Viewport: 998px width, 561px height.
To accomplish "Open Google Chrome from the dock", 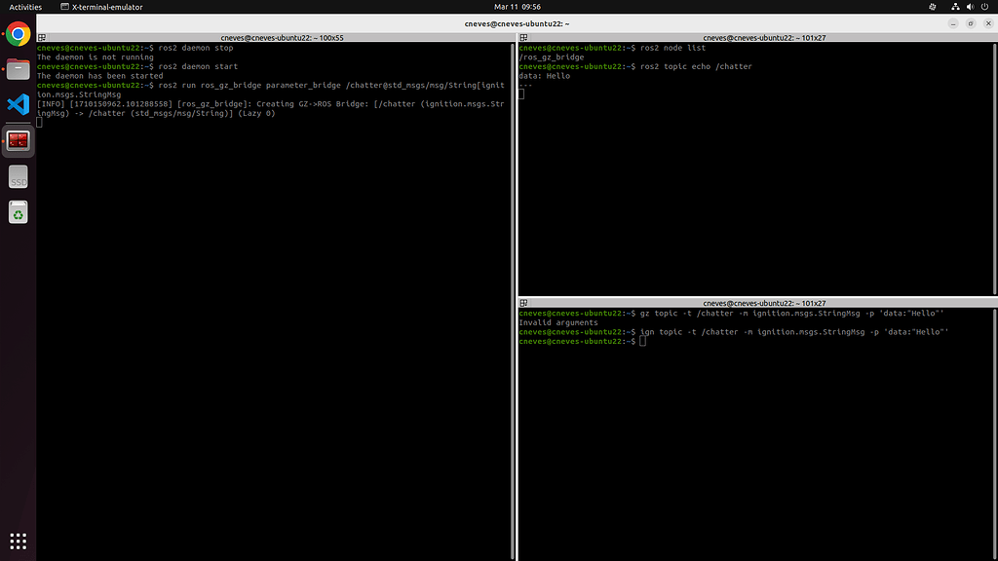I will click(18, 34).
